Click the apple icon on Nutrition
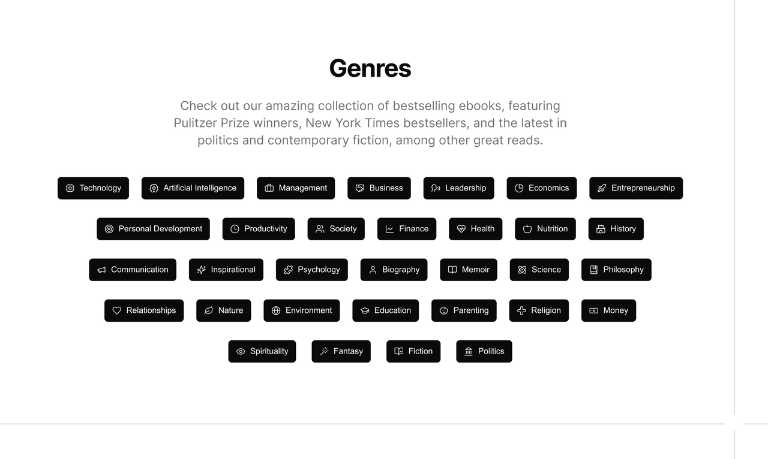The height and width of the screenshot is (459, 768). tap(527, 229)
